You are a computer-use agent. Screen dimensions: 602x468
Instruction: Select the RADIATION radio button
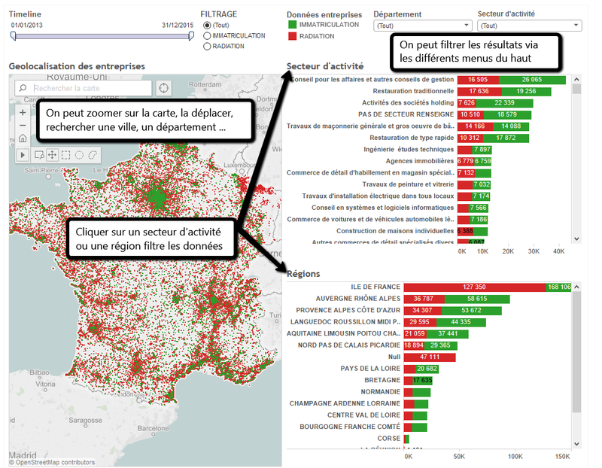coord(206,44)
